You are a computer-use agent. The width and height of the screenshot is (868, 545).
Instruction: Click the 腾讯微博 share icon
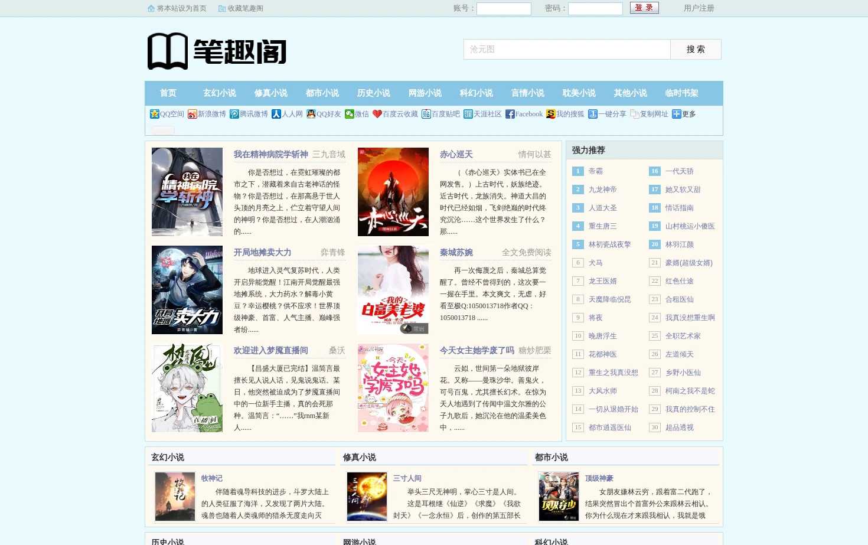[x=234, y=114]
